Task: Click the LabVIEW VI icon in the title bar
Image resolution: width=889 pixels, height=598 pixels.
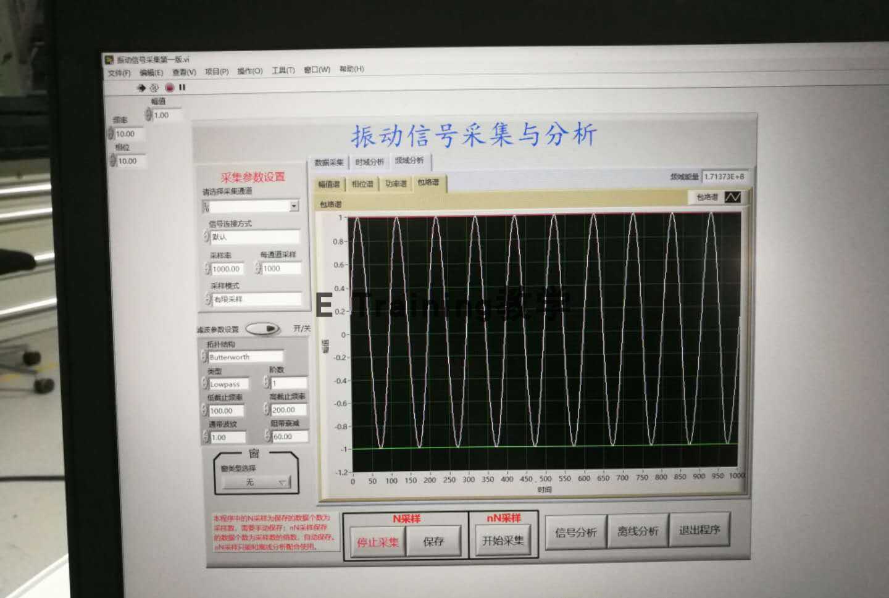Action: click(109, 60)
